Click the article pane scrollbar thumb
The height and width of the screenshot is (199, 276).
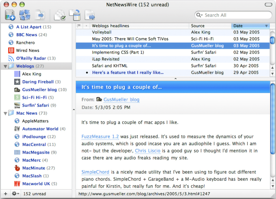(x=272, y=119)
